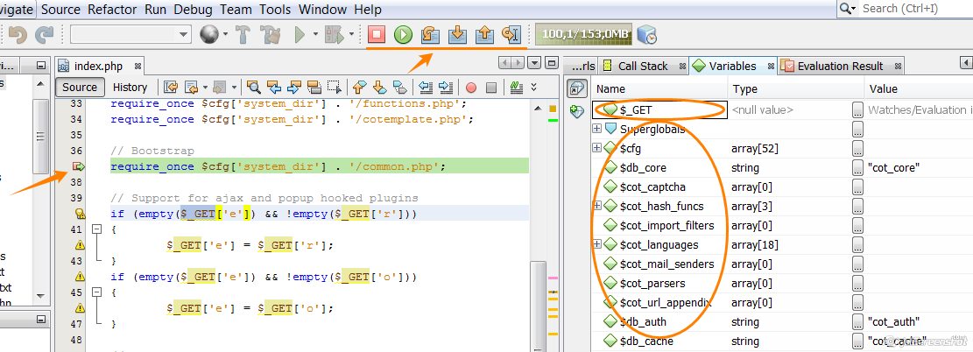This screenshot has height=352, width=973.
Task: Toggle the macro recording red circle button
Action: click(x=470, y=87)
